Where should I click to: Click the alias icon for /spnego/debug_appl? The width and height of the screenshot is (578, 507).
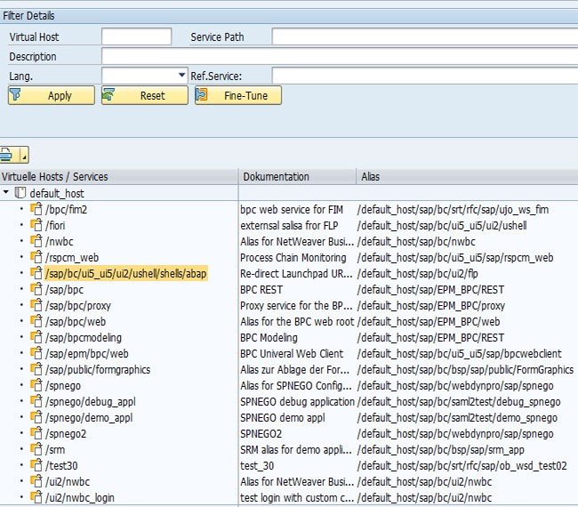[x=36, y=401]
